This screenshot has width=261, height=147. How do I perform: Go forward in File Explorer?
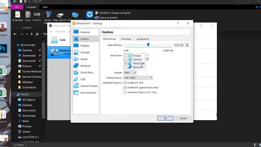tap(22, 34)
